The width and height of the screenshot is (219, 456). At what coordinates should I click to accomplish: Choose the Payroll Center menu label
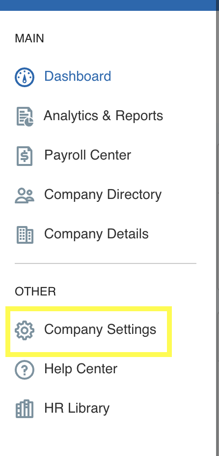tap(87, 155)
